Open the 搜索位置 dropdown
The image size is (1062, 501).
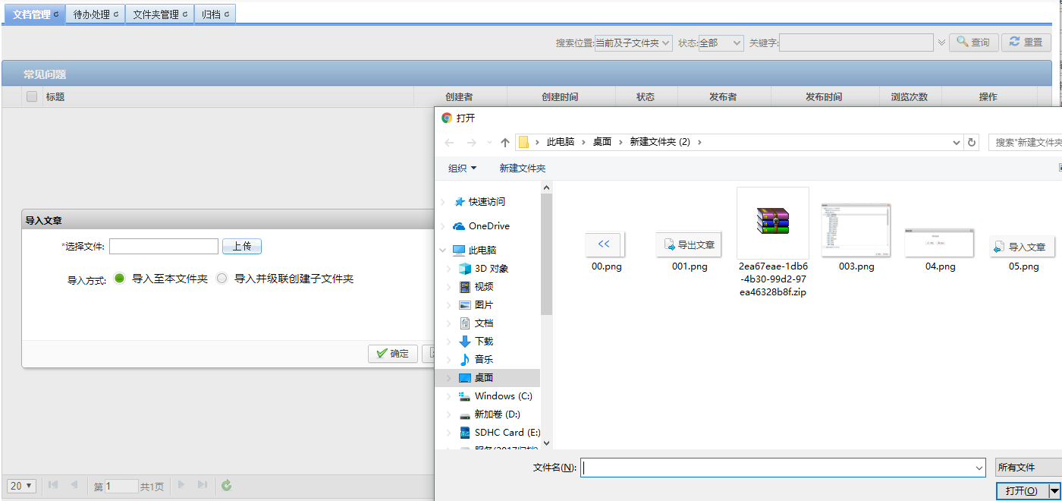[633, 43]
